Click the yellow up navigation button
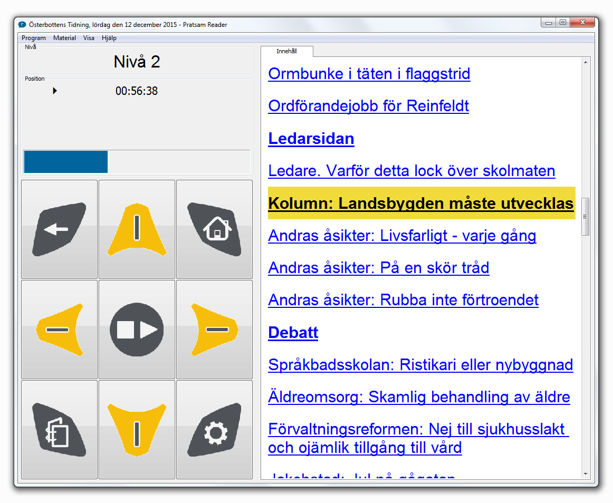 point(137,229)
